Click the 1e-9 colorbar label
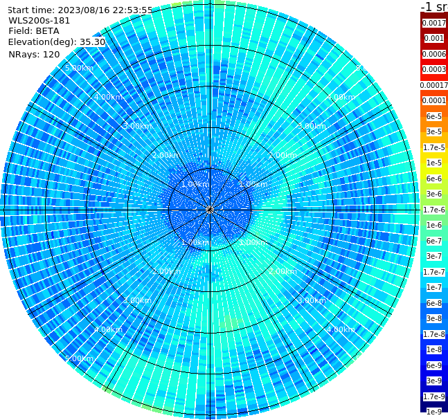Screen dimensions: 448x420 (x=434, y=412)
